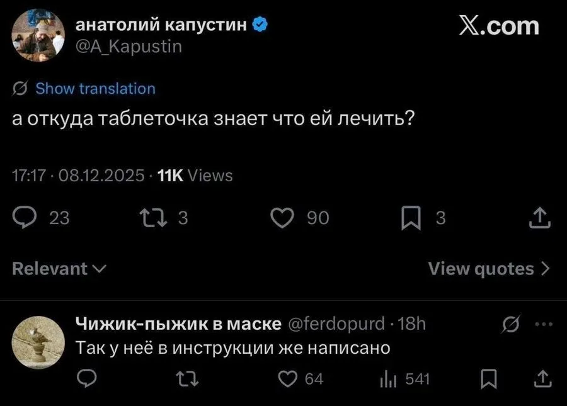Viewport: 567px width, 406px height.
Task: Click Show translation link
Action: point(94,89)
